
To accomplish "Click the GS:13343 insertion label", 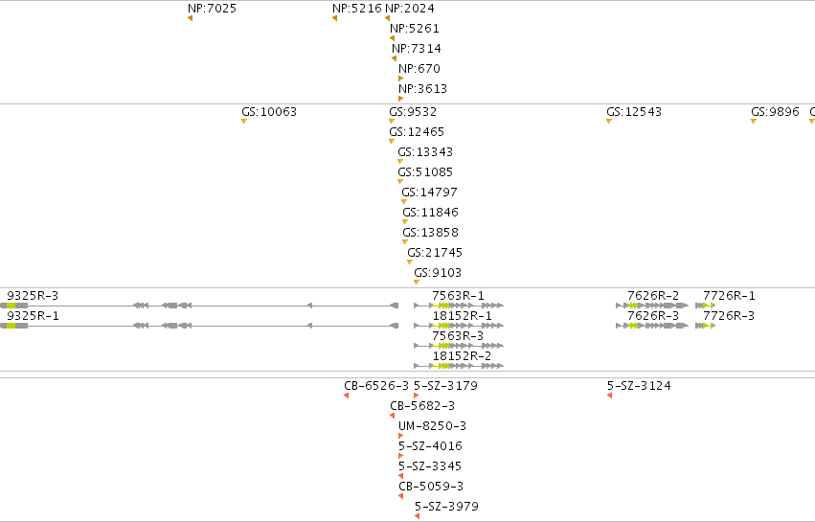I will (425, 152).
